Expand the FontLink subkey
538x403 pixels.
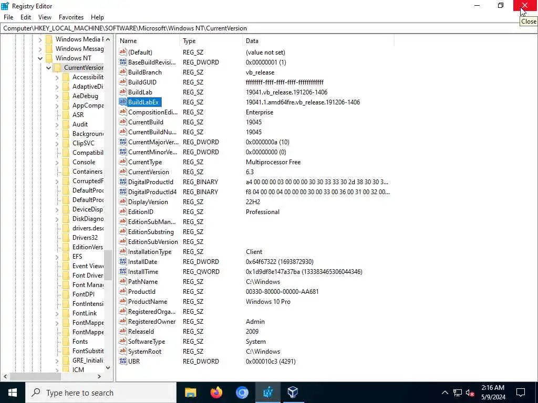(x=57, y=314)
